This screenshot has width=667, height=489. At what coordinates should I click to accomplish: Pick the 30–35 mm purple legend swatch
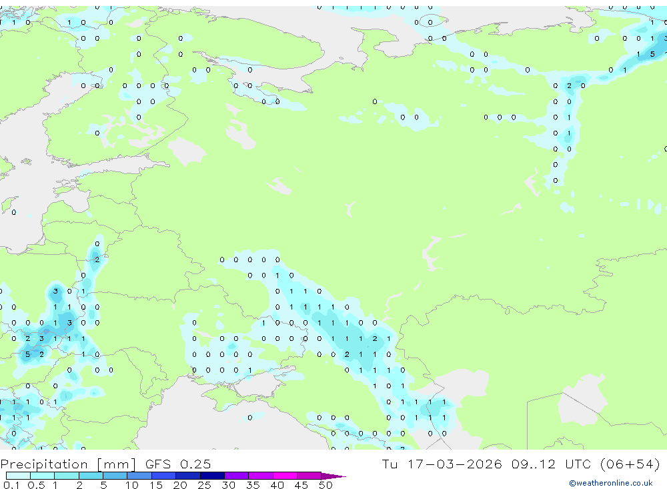[x=237, y=476]
